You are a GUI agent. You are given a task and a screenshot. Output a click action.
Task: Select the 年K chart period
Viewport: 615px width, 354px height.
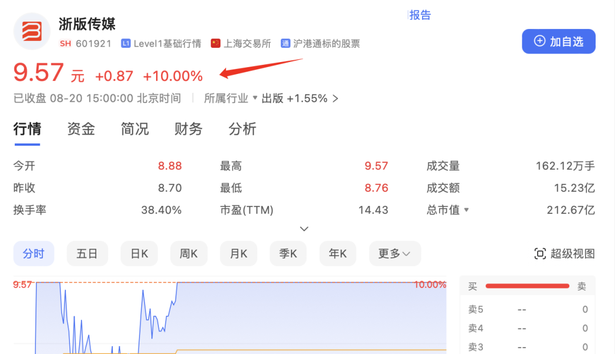coord(338,254)
